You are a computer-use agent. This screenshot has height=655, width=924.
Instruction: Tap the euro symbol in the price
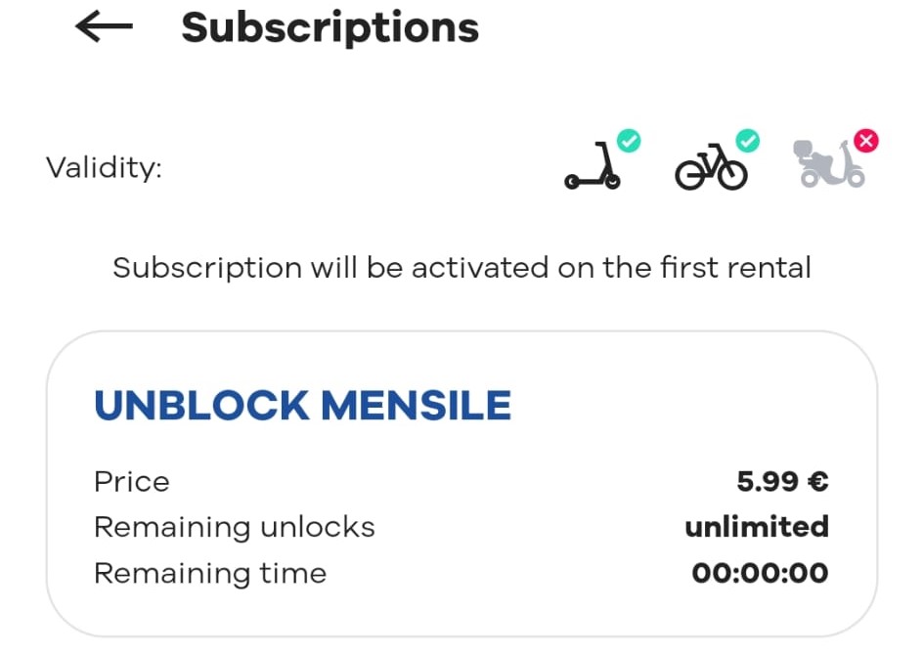click(x=818, y=481)
